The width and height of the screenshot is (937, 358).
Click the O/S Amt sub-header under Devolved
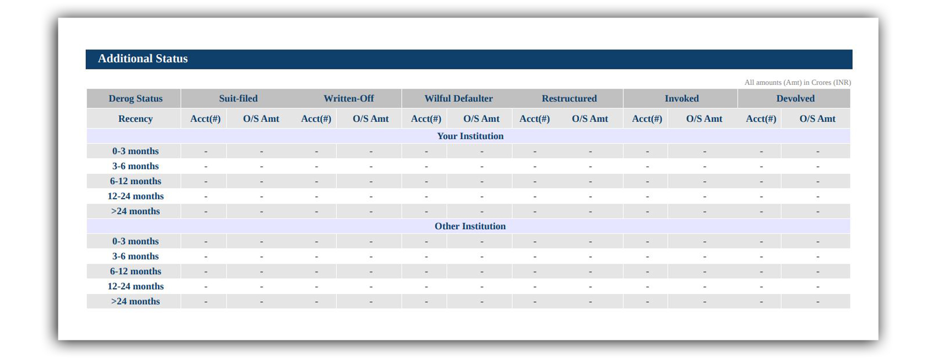817,119
